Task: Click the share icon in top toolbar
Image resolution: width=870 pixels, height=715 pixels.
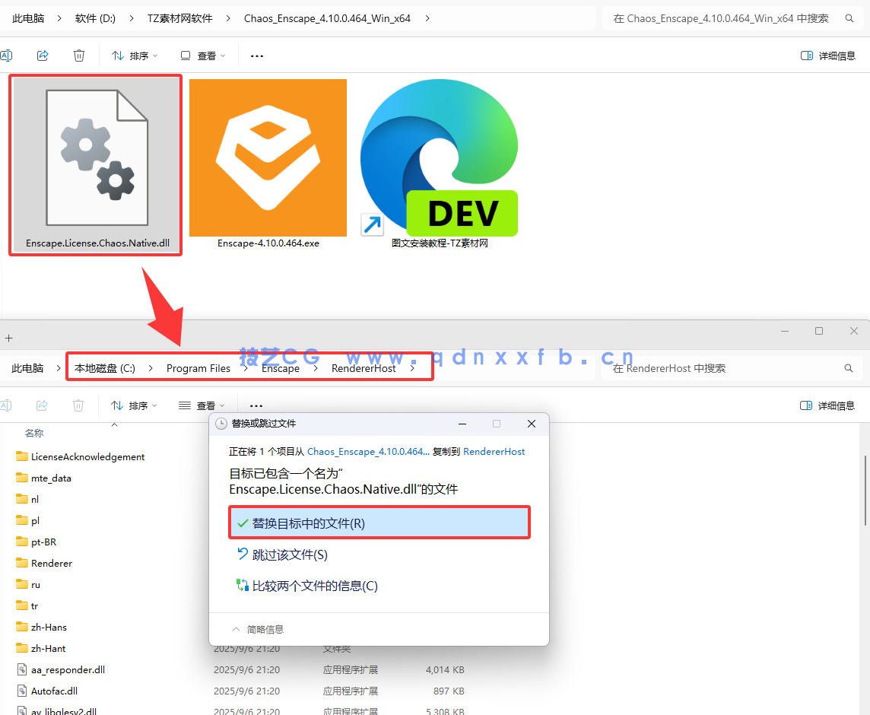Action: (x=43, y=56)
